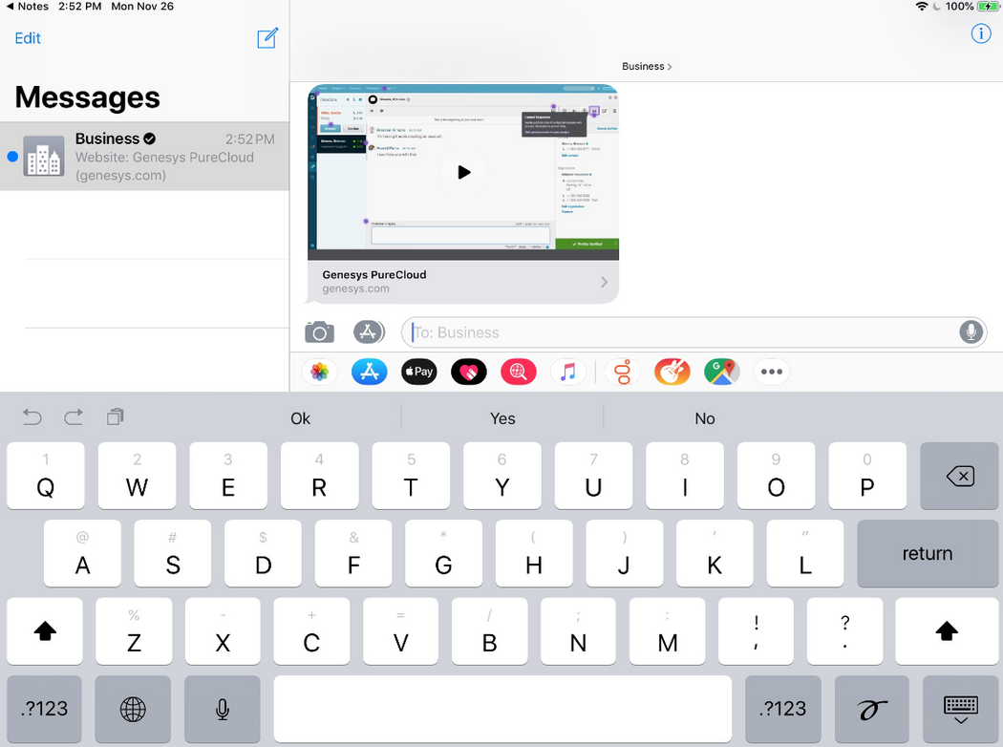Tap the redo arrow above the keyboard
Viewport: 1003px width, 747px height.
tap(74, 417)
